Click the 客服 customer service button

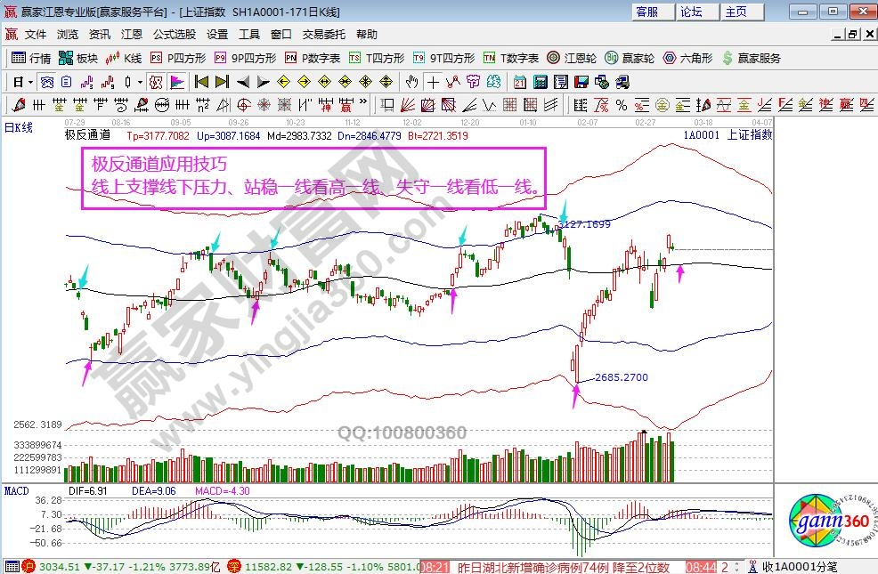tap(648, 12)
